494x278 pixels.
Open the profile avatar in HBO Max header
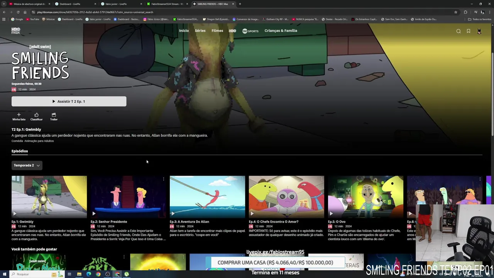479,31
